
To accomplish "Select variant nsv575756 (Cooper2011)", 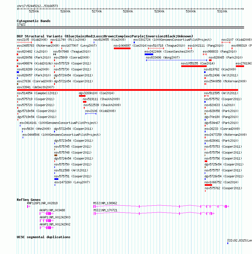I will (x=223, y=158).
